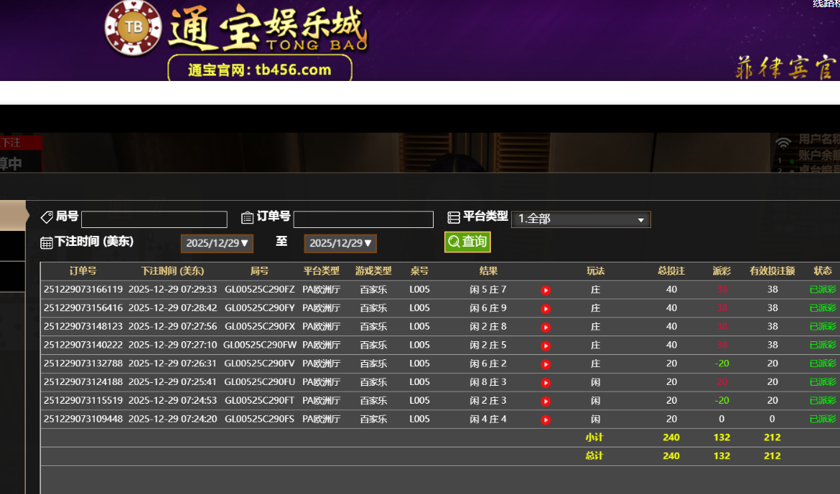This screenshot has width=840, height=494.
Task: Play video replay for round GL00525C290FY
Action: (x=546, y=309)
